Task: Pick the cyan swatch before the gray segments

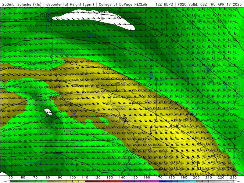Action: 193,181
